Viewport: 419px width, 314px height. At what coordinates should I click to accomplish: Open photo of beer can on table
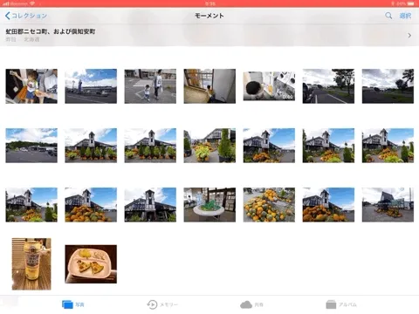(x=31, y=264)
